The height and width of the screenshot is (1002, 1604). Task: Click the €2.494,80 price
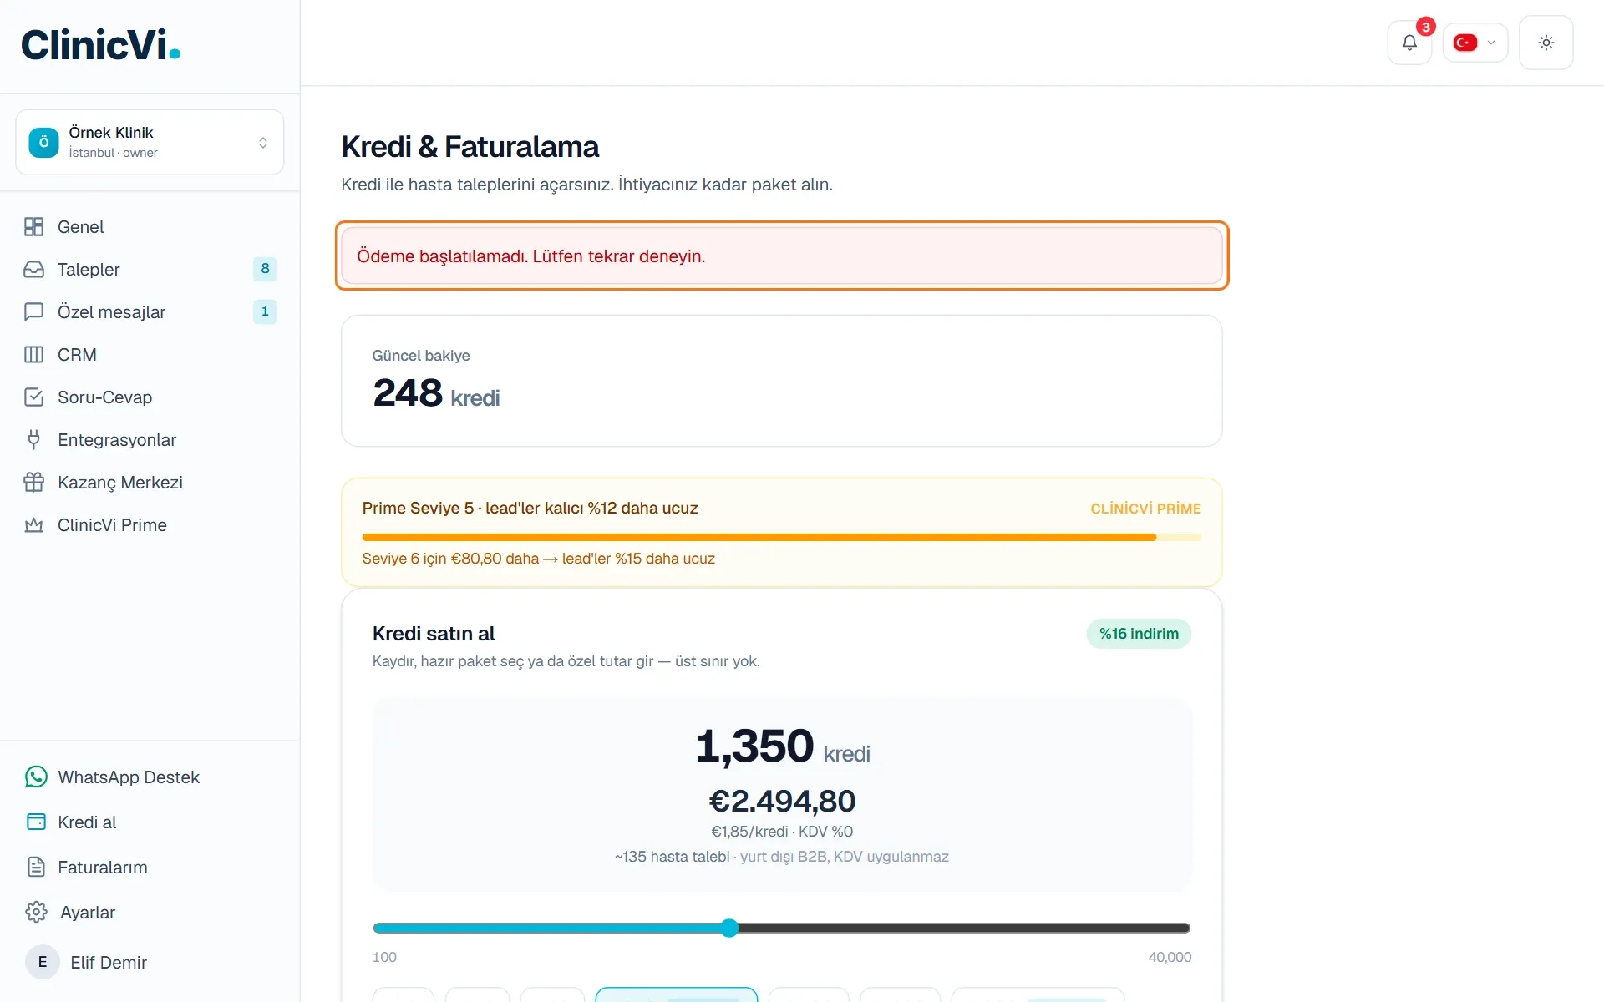(782, 802)
